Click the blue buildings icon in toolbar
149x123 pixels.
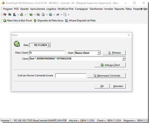(10, 14)
